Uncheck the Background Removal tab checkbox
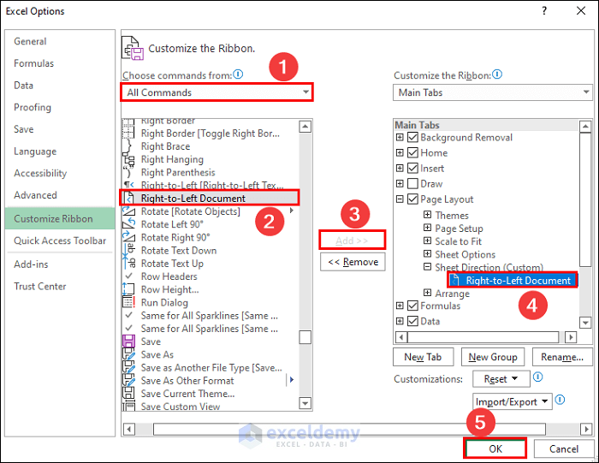The height and width of the screenshot is (463, 599). tap(412, 137)
